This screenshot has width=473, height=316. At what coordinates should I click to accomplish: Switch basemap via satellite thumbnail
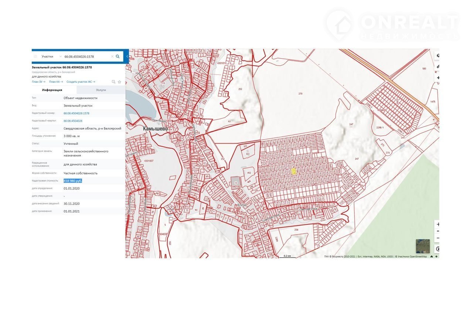(x=422, y=246)
